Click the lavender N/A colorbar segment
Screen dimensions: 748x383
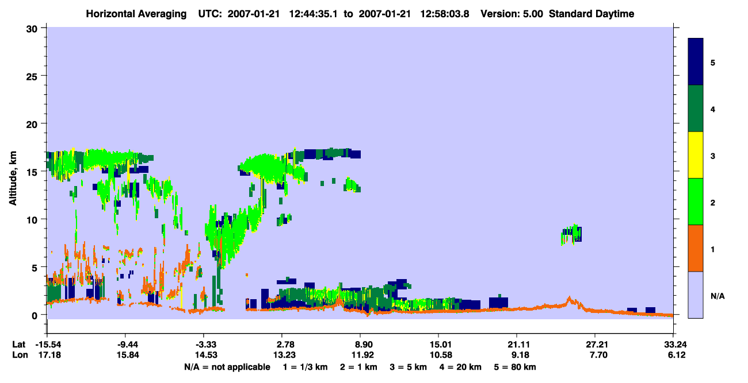point(696,295)
